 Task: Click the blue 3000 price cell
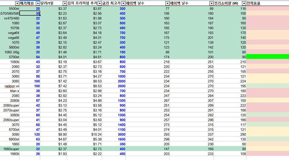click(114, 134)
